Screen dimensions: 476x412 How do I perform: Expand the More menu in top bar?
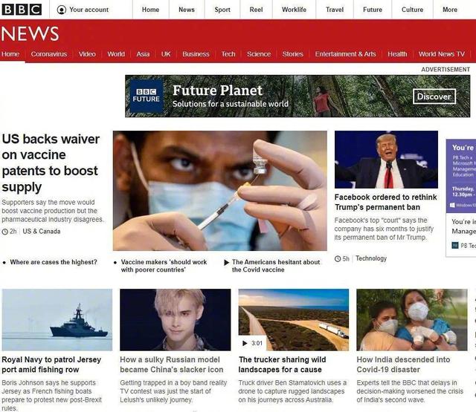[449, 10]
